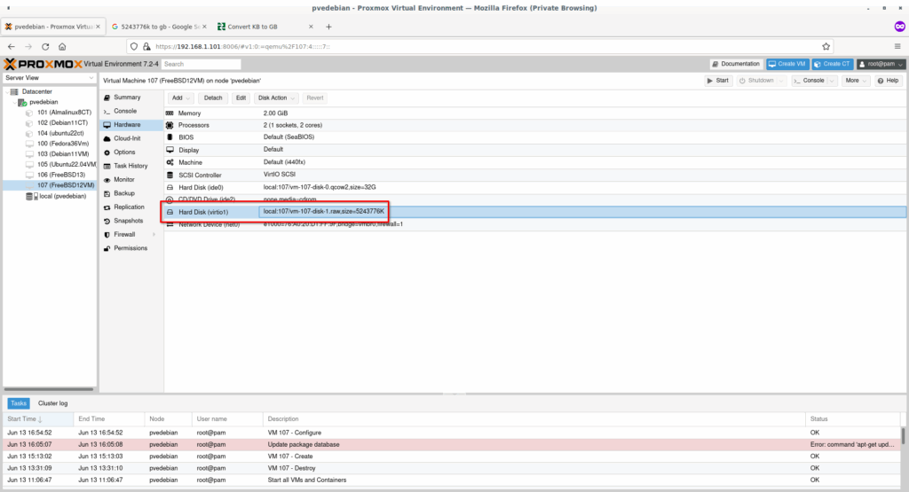Open the Disk Action dropdown
This screenshot has width=909, height=492.
tap(277, 98)
